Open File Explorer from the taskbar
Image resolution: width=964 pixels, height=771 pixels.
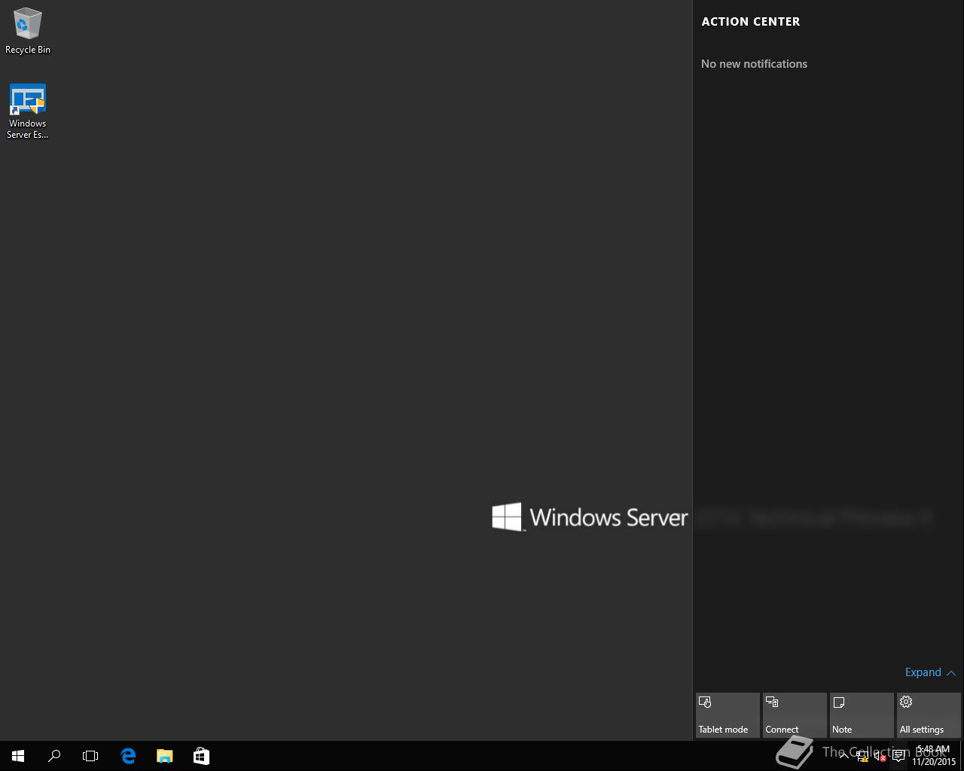point(164,756)
